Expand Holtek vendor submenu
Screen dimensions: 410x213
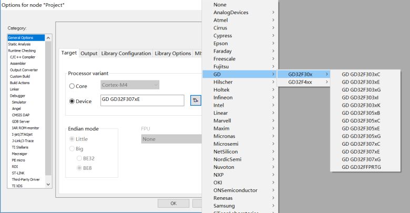pos(240,90)
